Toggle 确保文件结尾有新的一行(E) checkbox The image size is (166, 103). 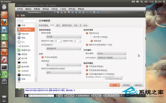87,45
